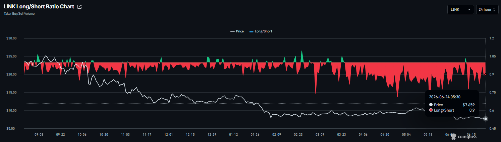501x142 pixels.
Task: Click the 12-01 date label
Action: coord(169,135)
